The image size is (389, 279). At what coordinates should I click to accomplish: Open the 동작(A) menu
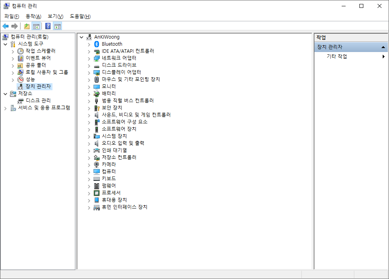pyautogui.click(x=34, y=16)
